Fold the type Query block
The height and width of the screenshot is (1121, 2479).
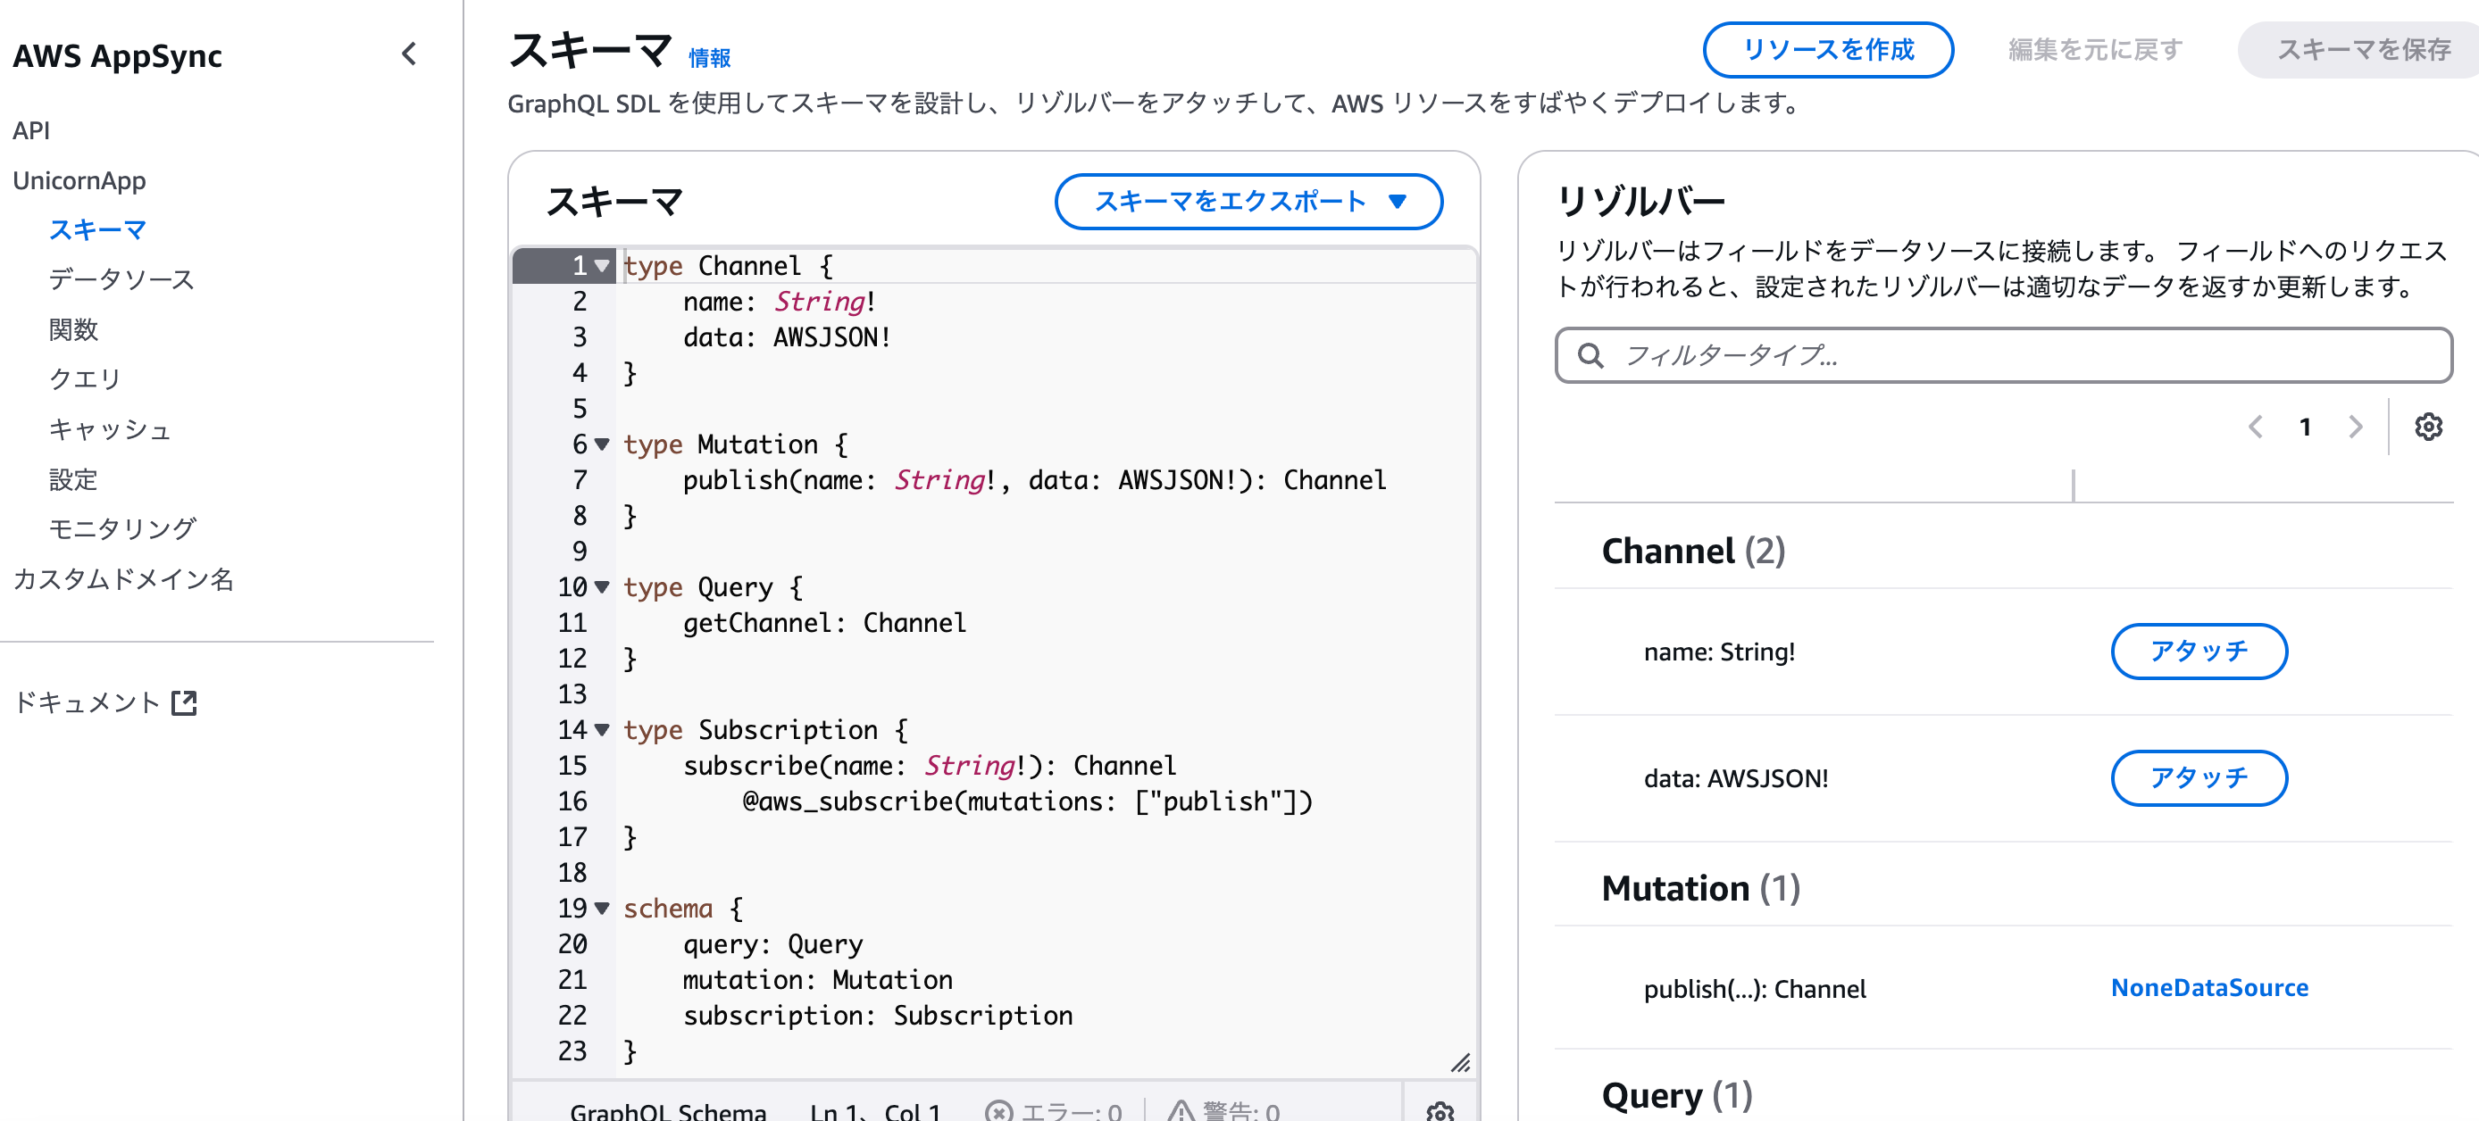click(603, 586)
